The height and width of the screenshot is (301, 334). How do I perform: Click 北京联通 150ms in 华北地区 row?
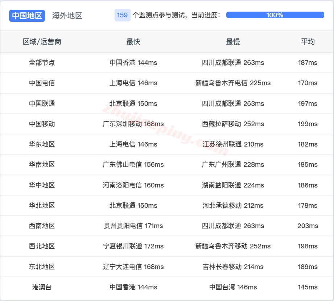tap(133, 205)
